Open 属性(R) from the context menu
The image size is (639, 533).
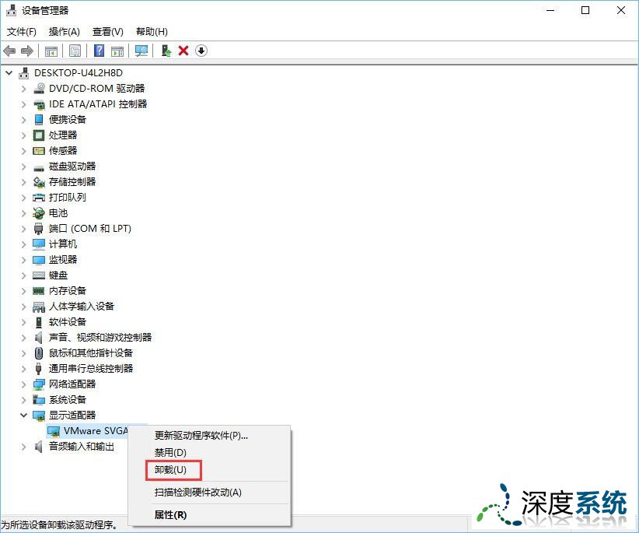point(209,514)
